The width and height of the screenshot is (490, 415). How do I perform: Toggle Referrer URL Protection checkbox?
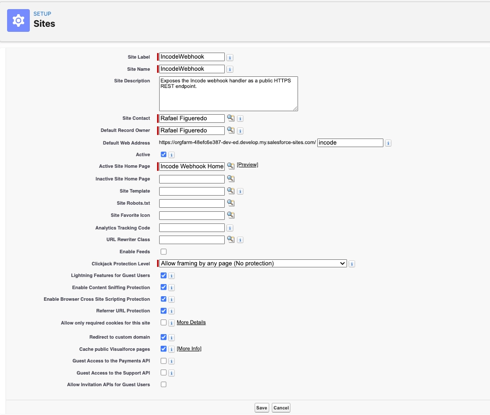pos(164,311)
